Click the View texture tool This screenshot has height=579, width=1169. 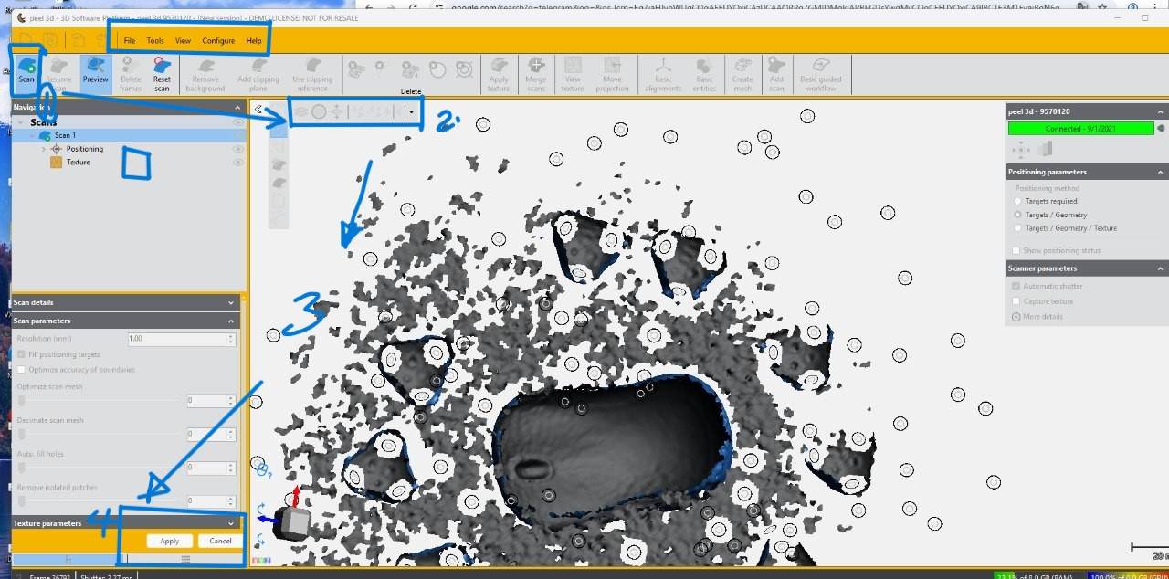click(x=573, y=75)
